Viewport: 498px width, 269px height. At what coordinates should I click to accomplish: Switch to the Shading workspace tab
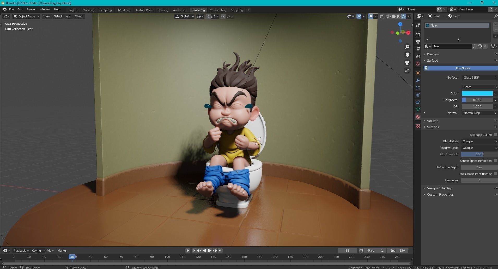click(x=163, y=10)
